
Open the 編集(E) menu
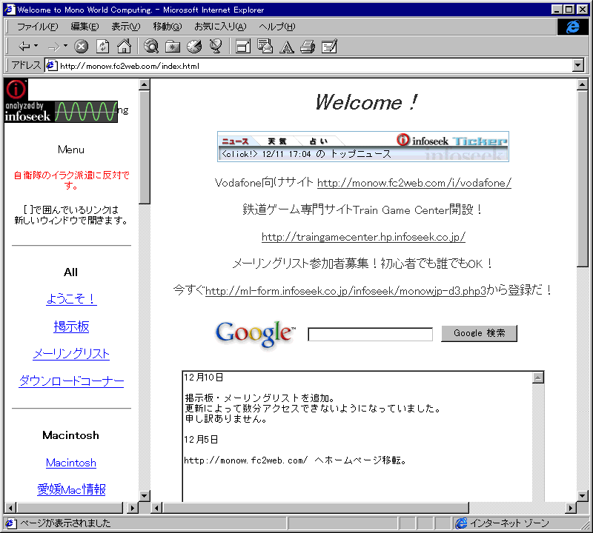point(85,27)
